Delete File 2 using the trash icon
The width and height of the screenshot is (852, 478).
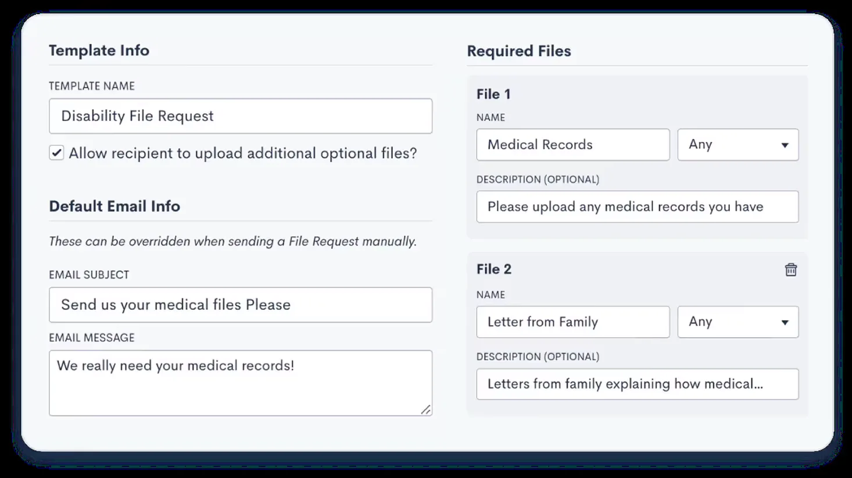tap(790, 270)
